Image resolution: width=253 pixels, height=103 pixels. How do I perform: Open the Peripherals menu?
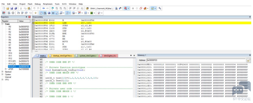pos(48,4)
